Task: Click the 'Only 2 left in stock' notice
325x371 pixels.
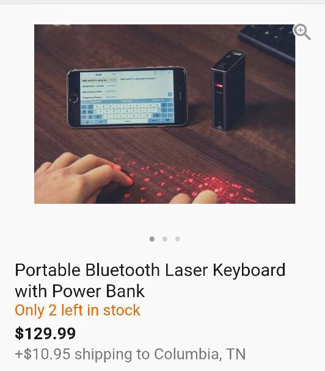Action: pyautogui.click(x=78, y=310)
